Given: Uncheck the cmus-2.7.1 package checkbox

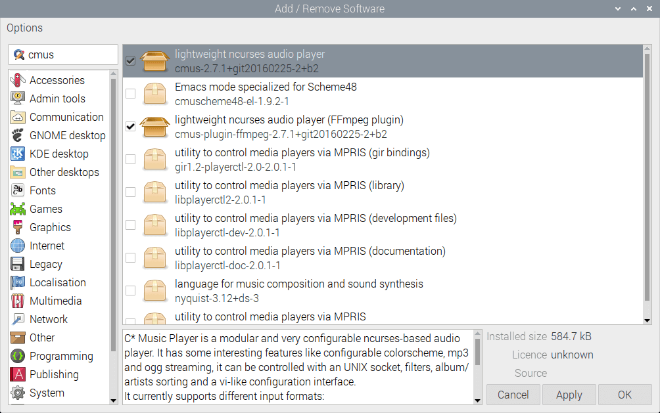Looking at the screenshot, I should pos(130,60).
